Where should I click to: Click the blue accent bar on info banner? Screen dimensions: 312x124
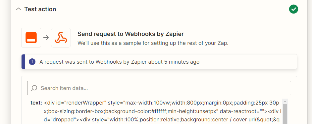point(23,62)
